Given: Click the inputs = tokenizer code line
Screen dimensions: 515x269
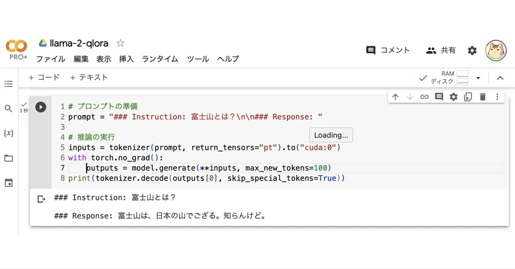Looking at the screenshot, I should 204,147.
